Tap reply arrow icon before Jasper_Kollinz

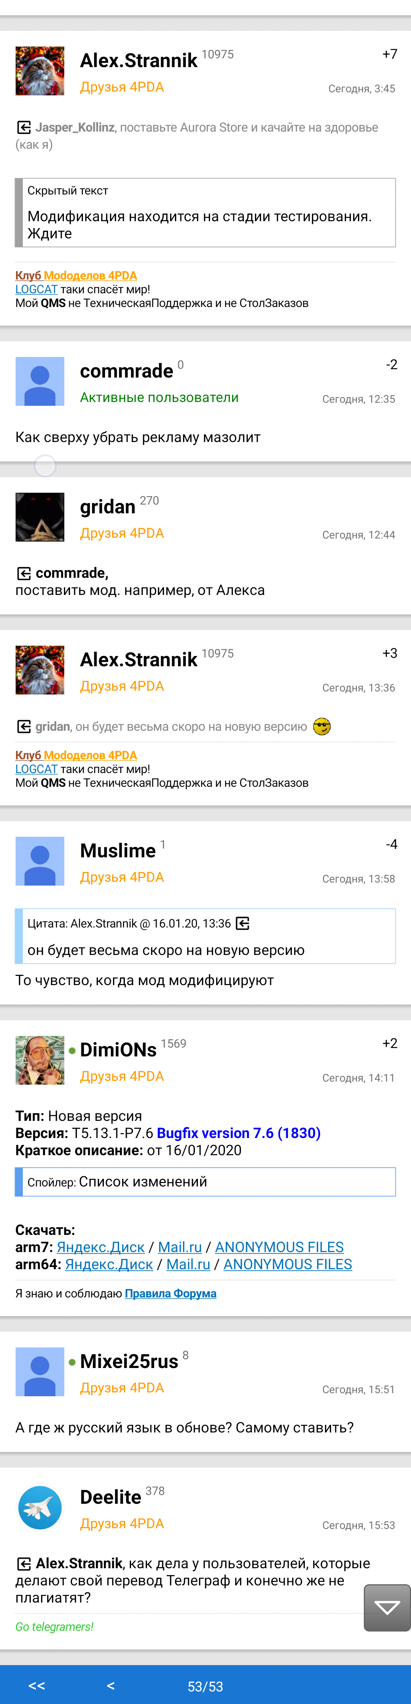click(x=24, y=128)
